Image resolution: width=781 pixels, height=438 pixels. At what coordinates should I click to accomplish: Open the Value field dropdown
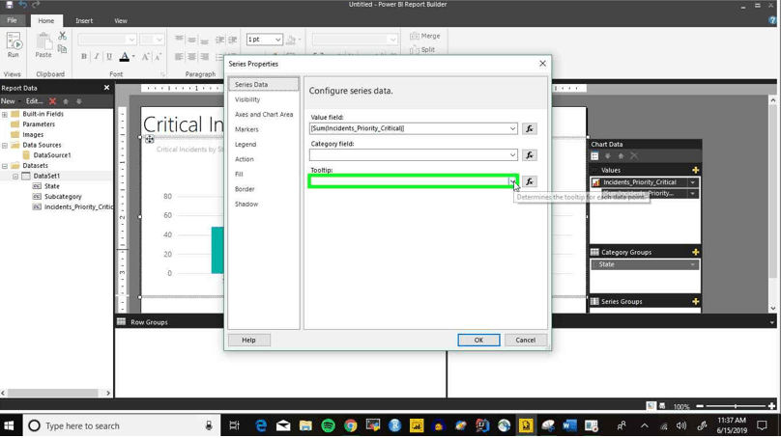(x=512, y=128)
